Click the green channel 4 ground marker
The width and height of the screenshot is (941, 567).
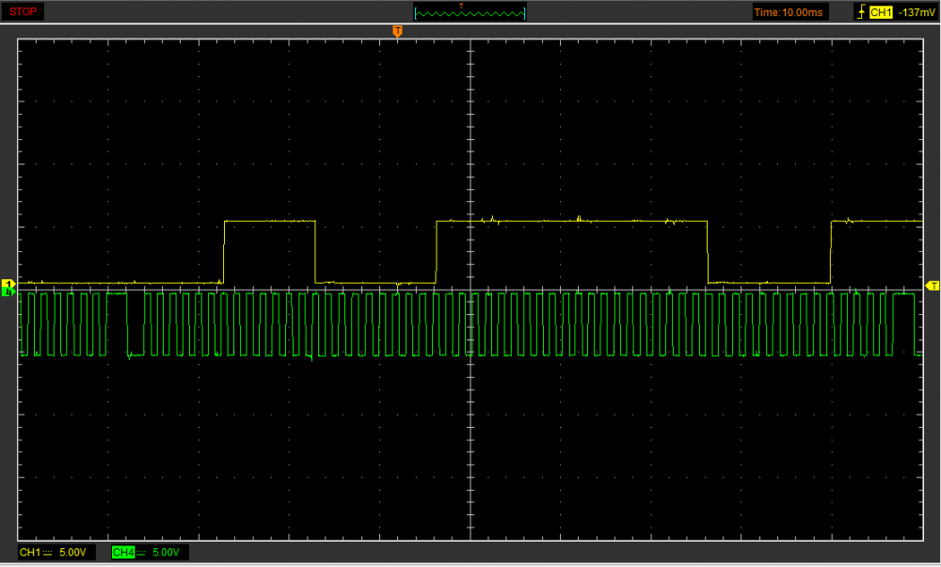pos(9,293)
